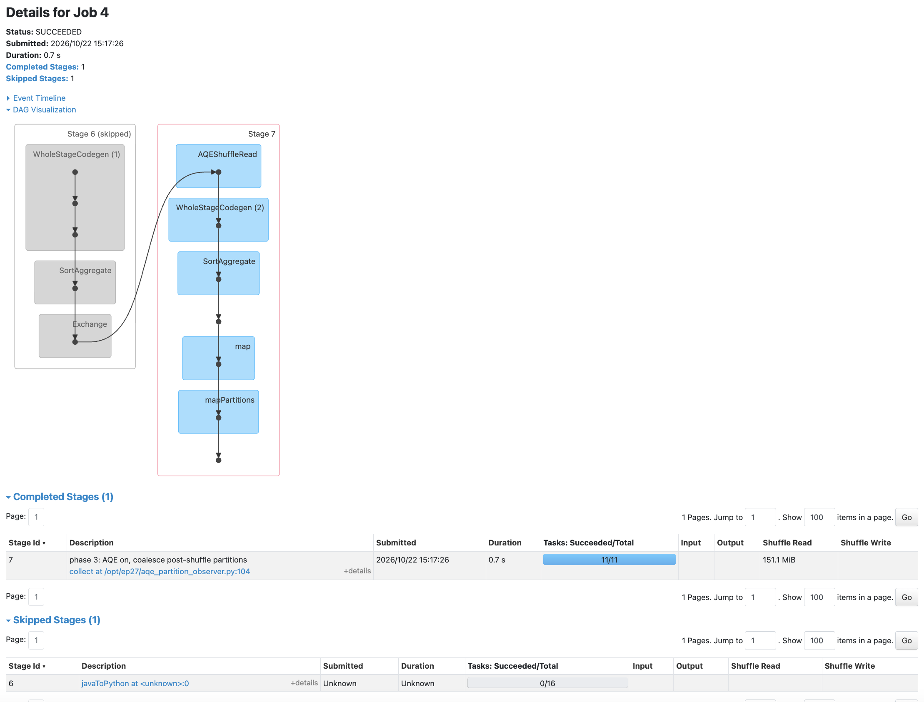Focus Jump to field above completed stages

point(760,517)
